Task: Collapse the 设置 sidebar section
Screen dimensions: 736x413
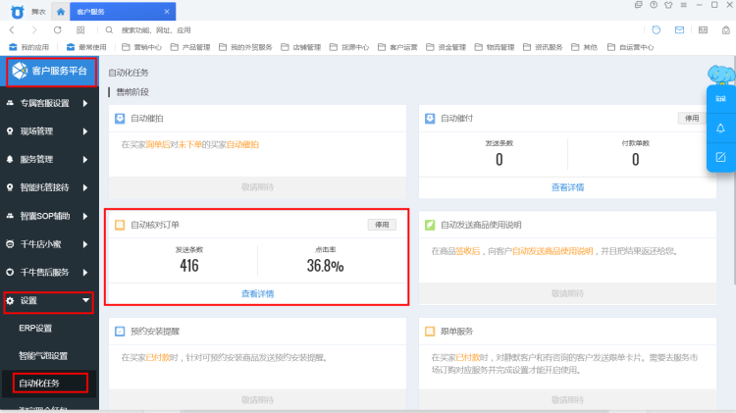Action: (x=49, y=300)
